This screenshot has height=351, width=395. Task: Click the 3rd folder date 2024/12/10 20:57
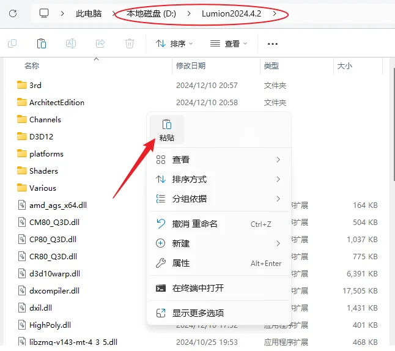pyautogui.click(x=207, y=86)
